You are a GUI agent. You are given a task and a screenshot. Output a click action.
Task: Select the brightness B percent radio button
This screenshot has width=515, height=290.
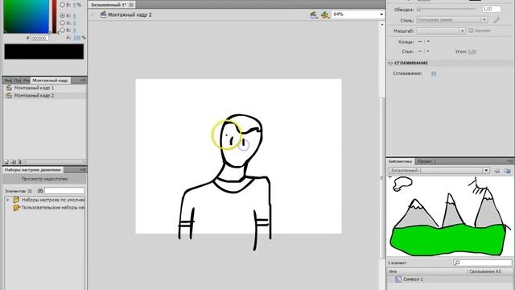coord(63,5)
